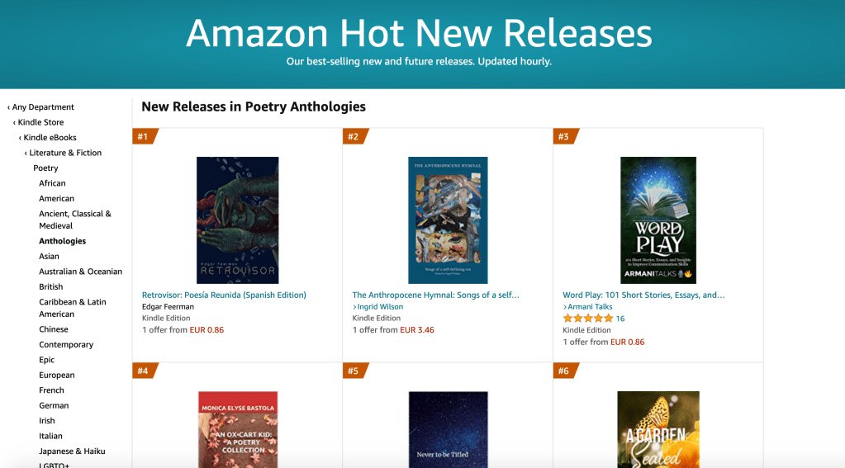Open An Ox-Cart Kid cover thumbnail
Screen dimensions: 845x468
click(x=237, y=429)
